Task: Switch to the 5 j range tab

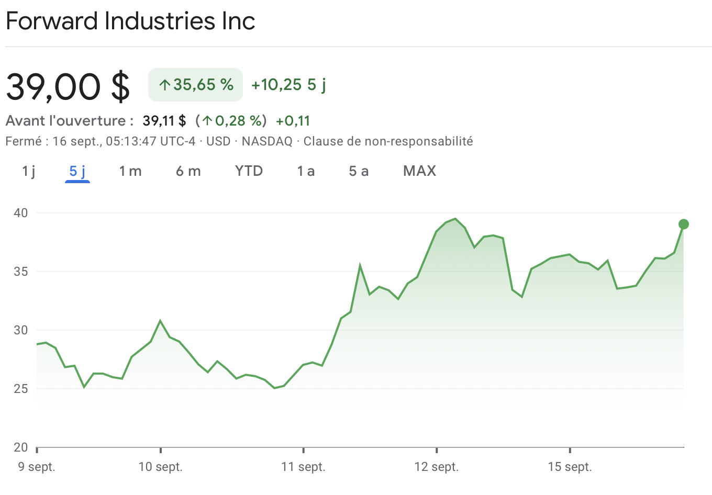Action: pyautogui.click(x=77, y=171)
